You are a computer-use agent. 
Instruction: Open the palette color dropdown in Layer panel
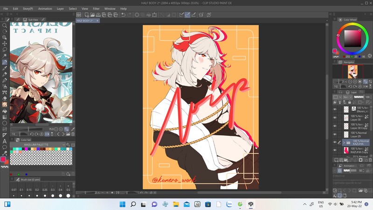[337, 97]
